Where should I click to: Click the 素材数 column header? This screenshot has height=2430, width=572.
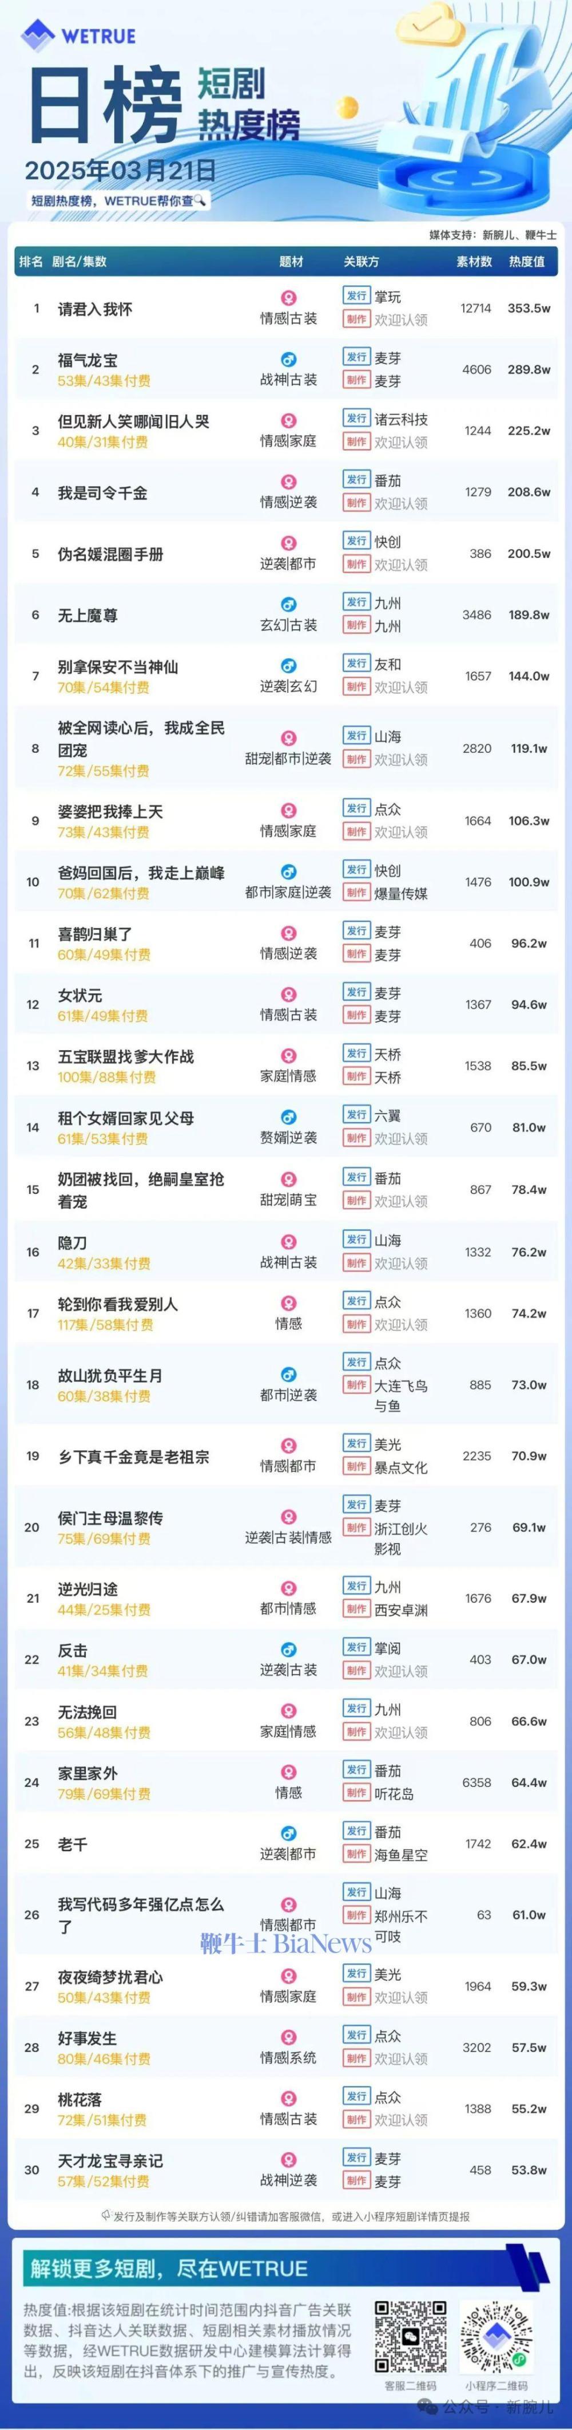[x=474, y=261]
